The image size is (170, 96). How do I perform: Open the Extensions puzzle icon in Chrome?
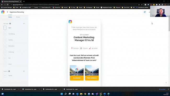click(x=160, y=5)
